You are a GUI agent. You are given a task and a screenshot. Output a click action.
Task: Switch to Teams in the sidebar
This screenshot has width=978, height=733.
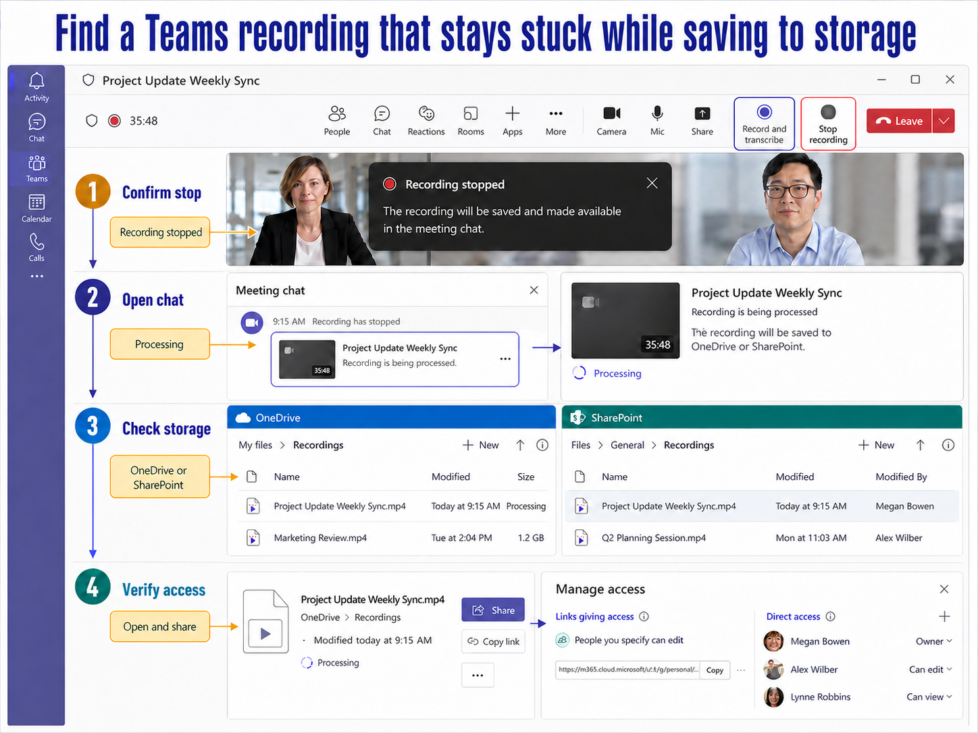click(36, 169)
